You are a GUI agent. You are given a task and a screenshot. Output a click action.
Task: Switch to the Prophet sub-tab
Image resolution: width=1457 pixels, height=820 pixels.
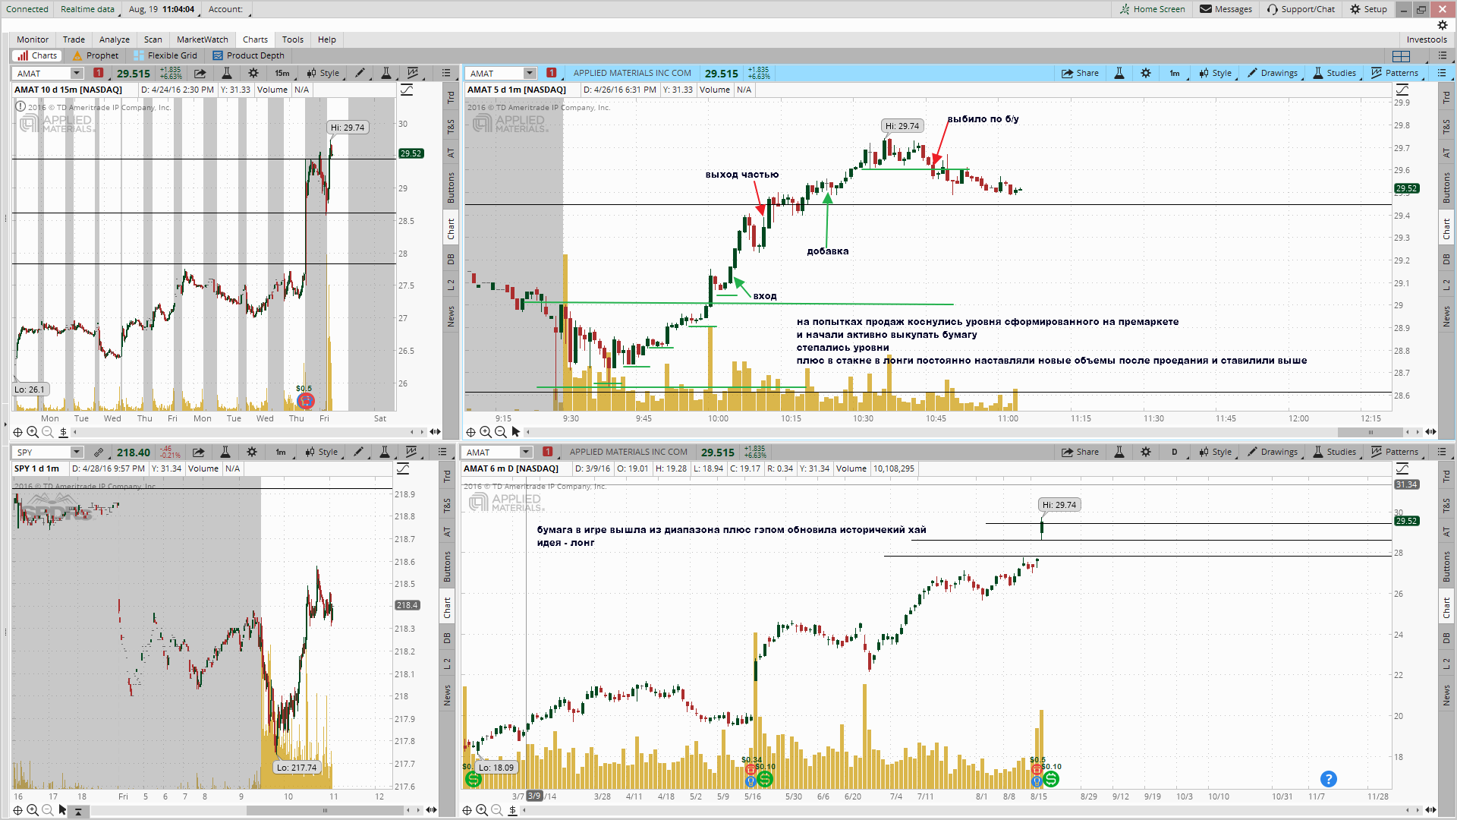click(x=96, y=55)
